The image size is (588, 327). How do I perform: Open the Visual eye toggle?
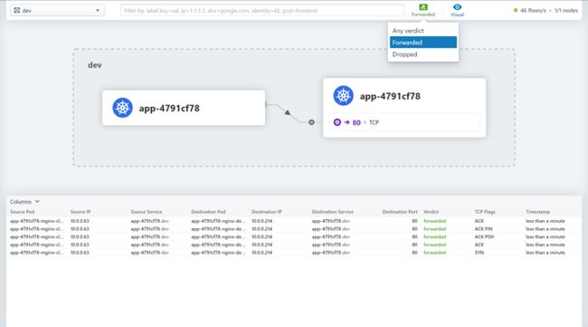(457, 10)
